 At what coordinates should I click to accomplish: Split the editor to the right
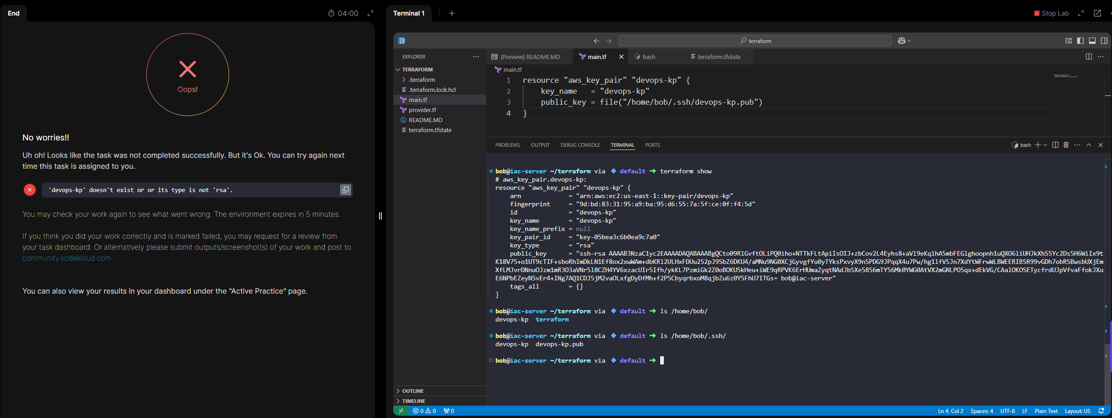click(1089, 57)
